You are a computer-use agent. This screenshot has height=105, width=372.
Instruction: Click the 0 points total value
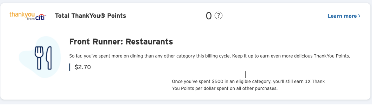coord(209,16)
